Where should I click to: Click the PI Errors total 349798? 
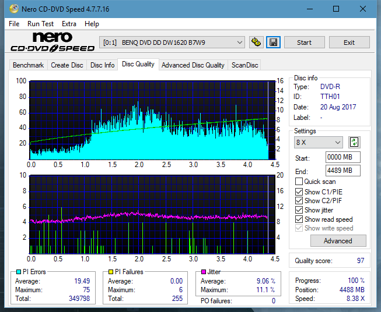tap(79, 299)
